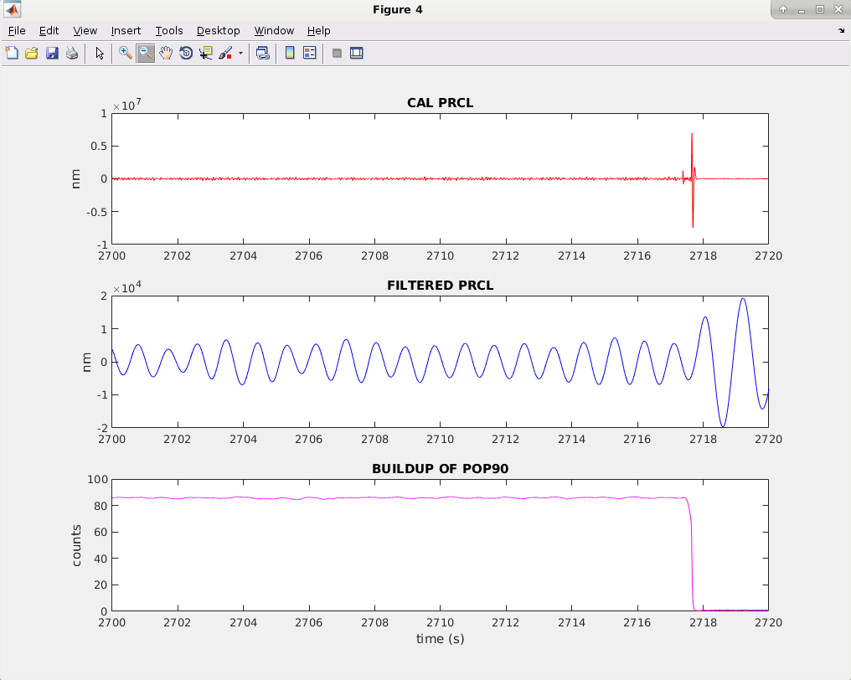This screenshot has height=680, width=851.
Task: Open the File menu
Action: (17, 31)
